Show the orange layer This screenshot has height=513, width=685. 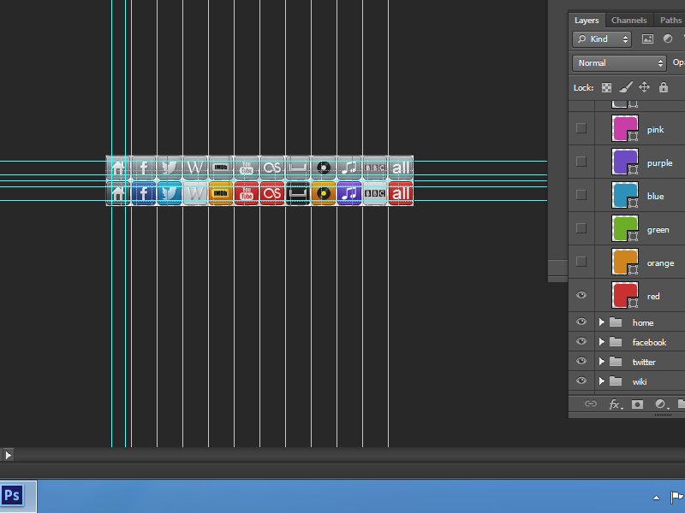tap(581, 262)
